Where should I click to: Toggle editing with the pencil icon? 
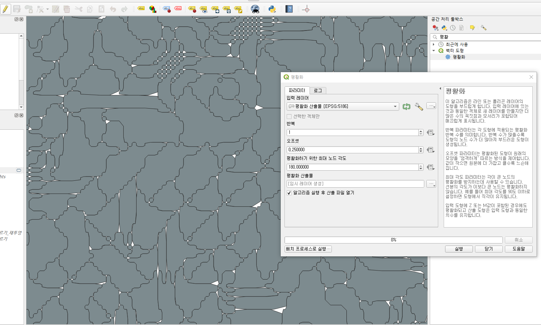6,9
